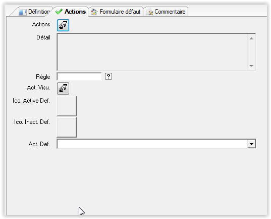Viewport: 271px width, 219px height.
Task: Switch to the Définition tab
Action: (x=33, y=12)
